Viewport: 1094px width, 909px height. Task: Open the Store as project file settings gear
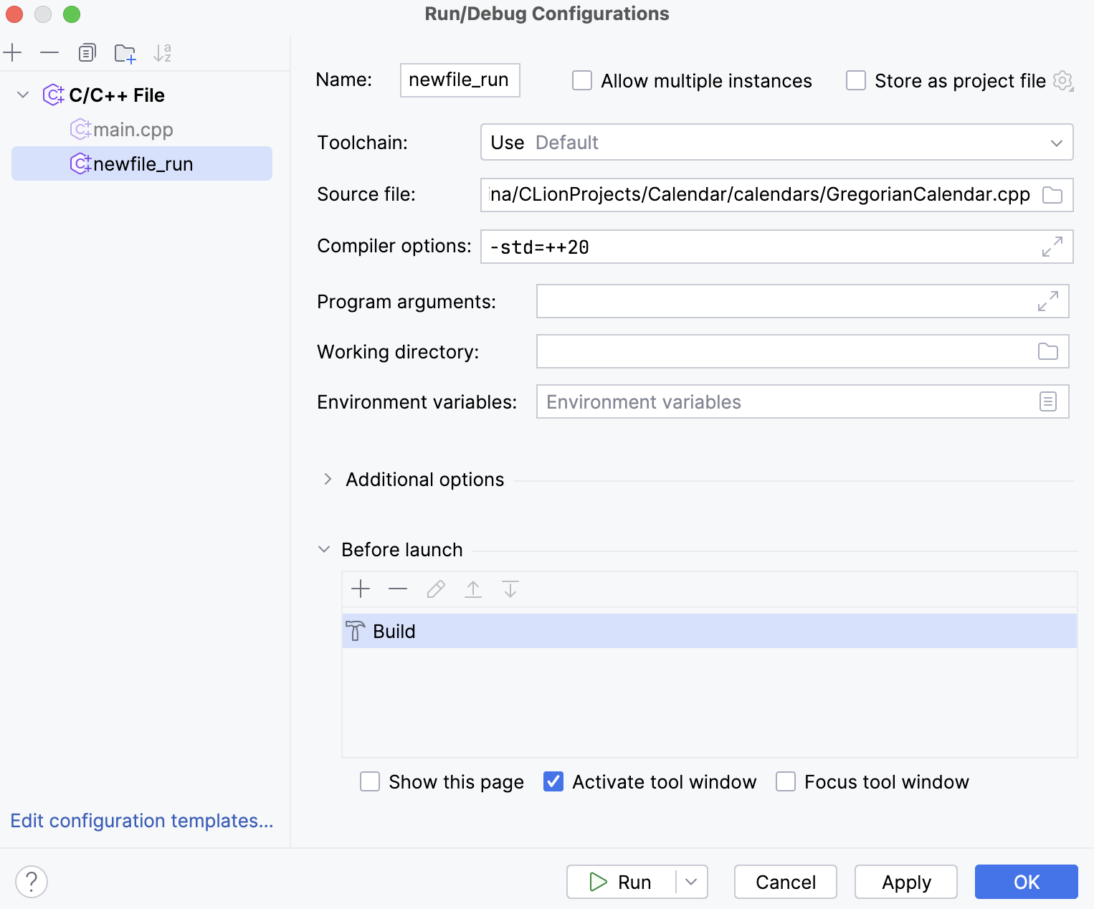point(1062,80)
